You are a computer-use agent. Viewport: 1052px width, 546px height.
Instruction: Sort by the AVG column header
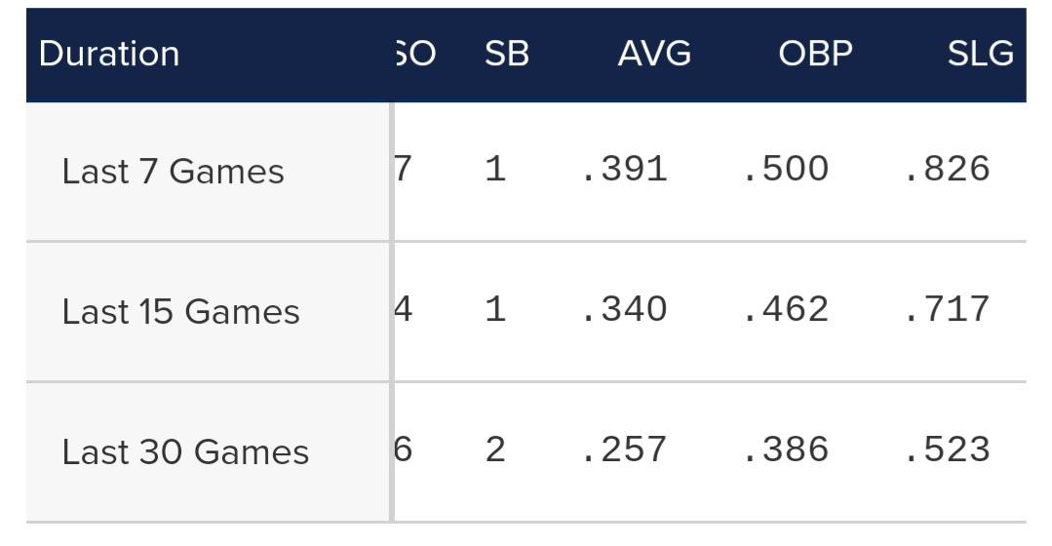[x=654, y=54]
